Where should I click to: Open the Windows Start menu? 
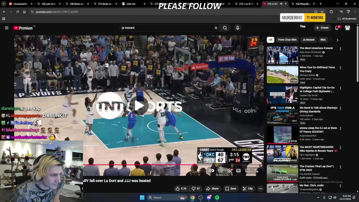142,198
